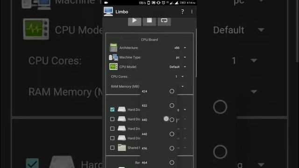Click the Machine Type computers icon
The width and height of the screenshot is (299, 168).
(x=114, y=57)
